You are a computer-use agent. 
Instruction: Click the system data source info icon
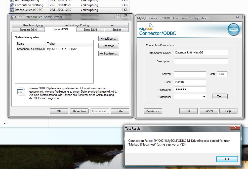pos(21,91)
